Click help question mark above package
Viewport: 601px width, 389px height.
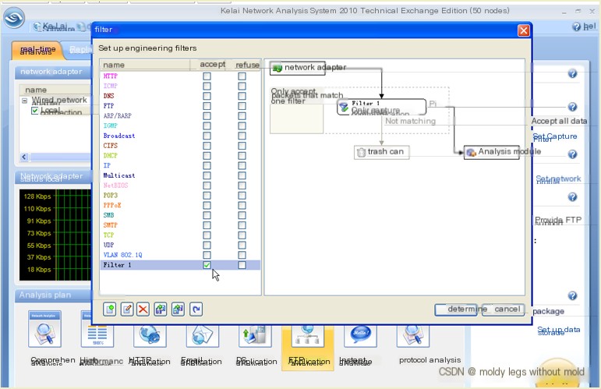[x=572, y=295]
